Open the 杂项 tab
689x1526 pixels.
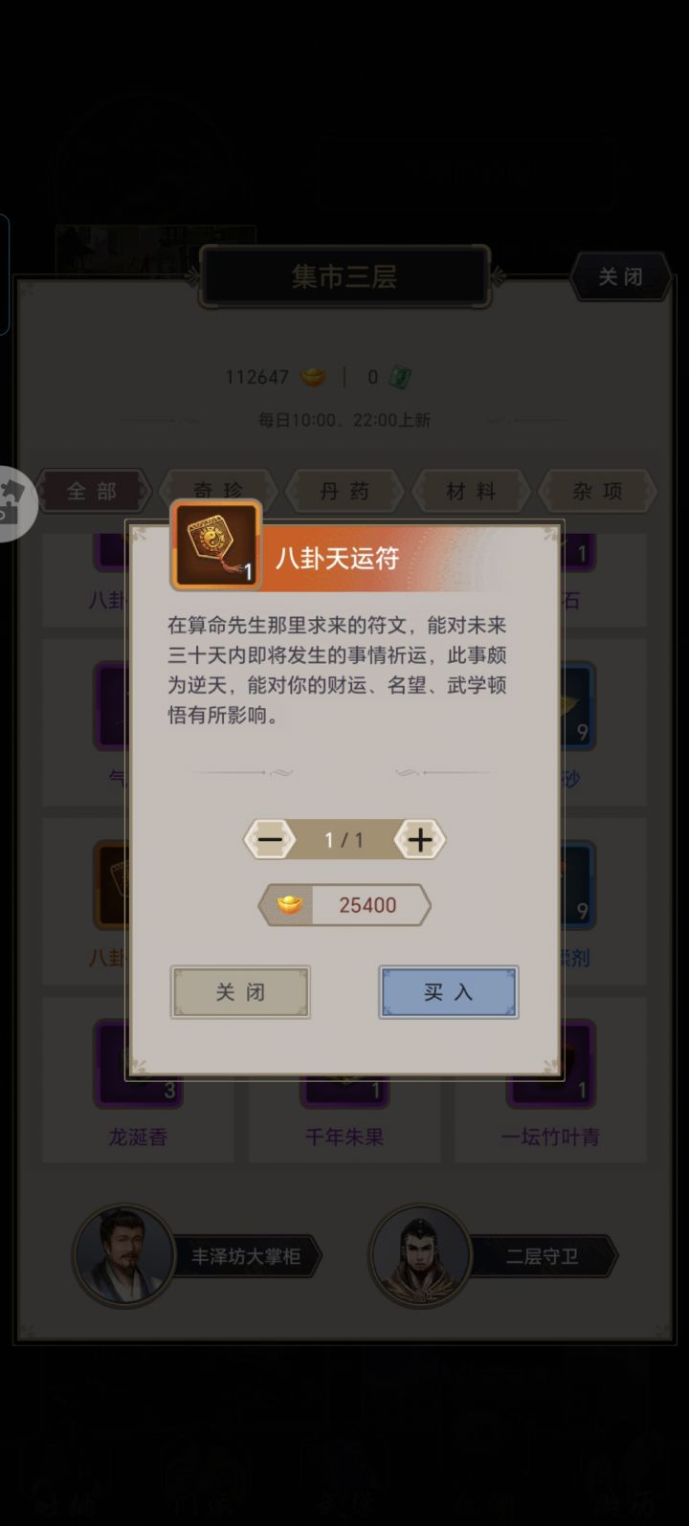(597, 492)
